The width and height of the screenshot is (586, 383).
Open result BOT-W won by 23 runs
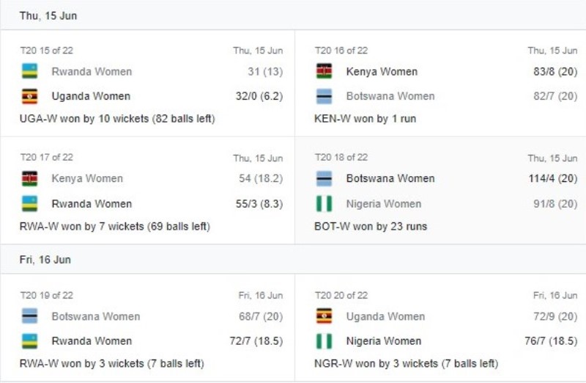371,227
